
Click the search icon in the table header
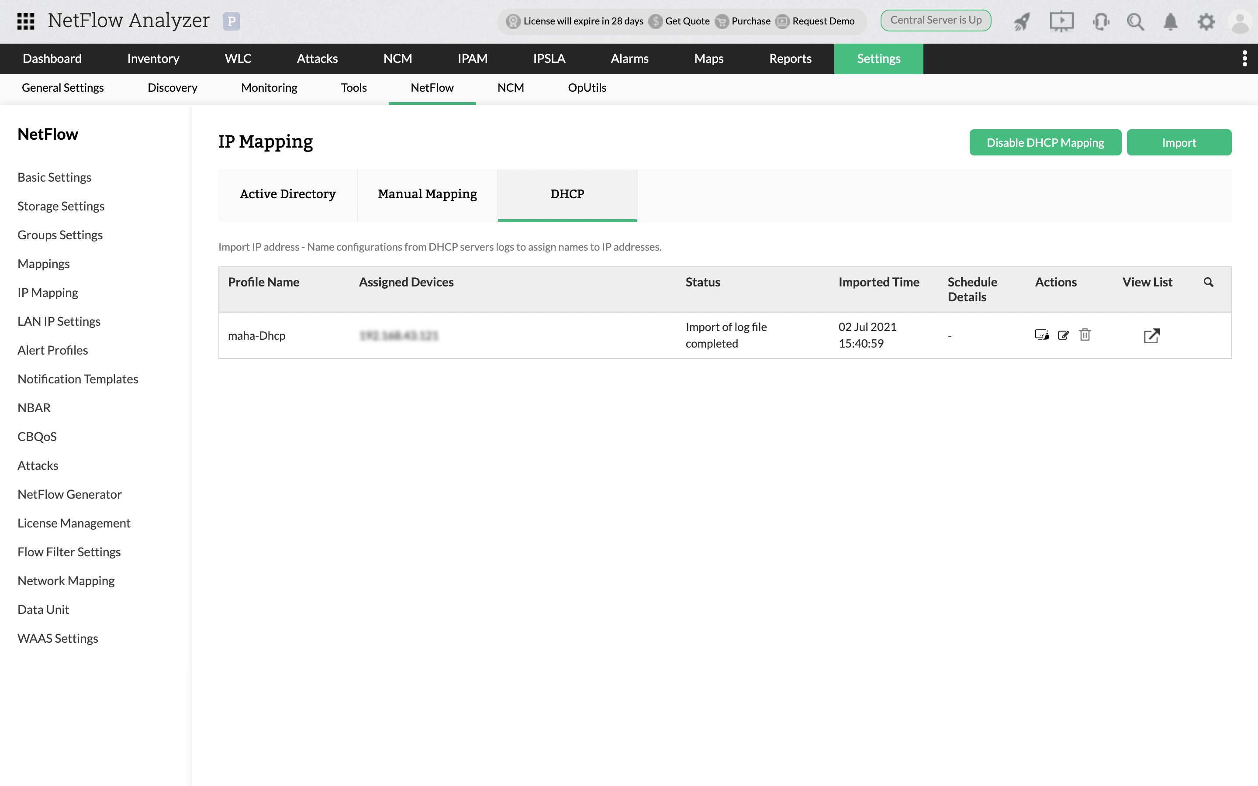(x=1209, y=282)
